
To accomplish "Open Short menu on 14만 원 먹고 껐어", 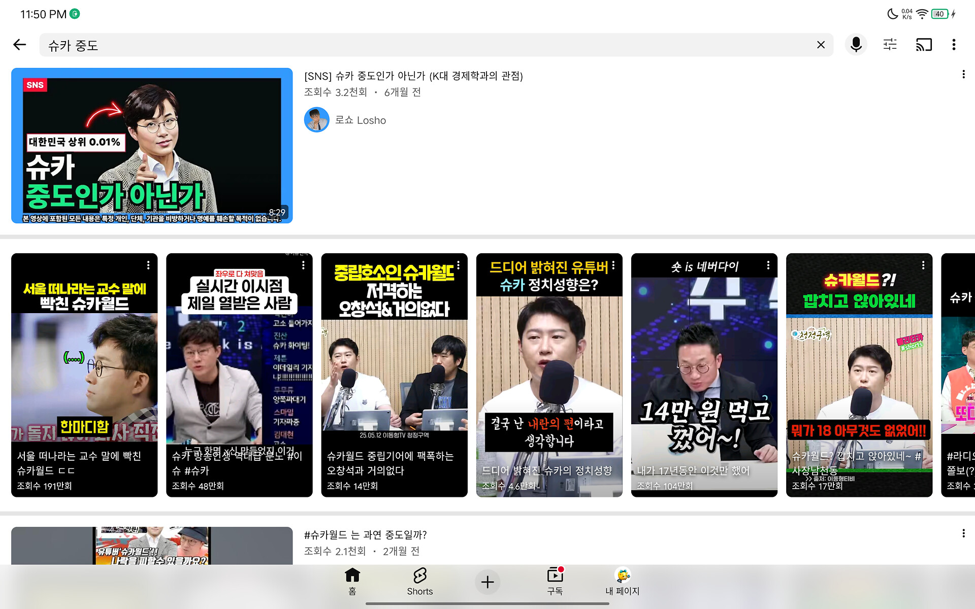I will coord(768,265).
